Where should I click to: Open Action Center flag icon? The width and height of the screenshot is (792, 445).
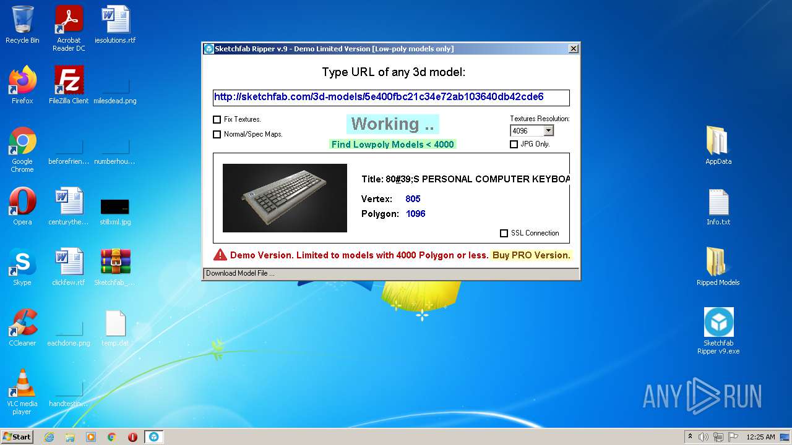[x=733, y=437]
